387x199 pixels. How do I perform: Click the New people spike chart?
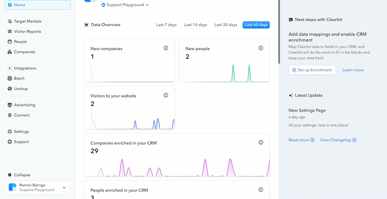[x=224, y=73]
